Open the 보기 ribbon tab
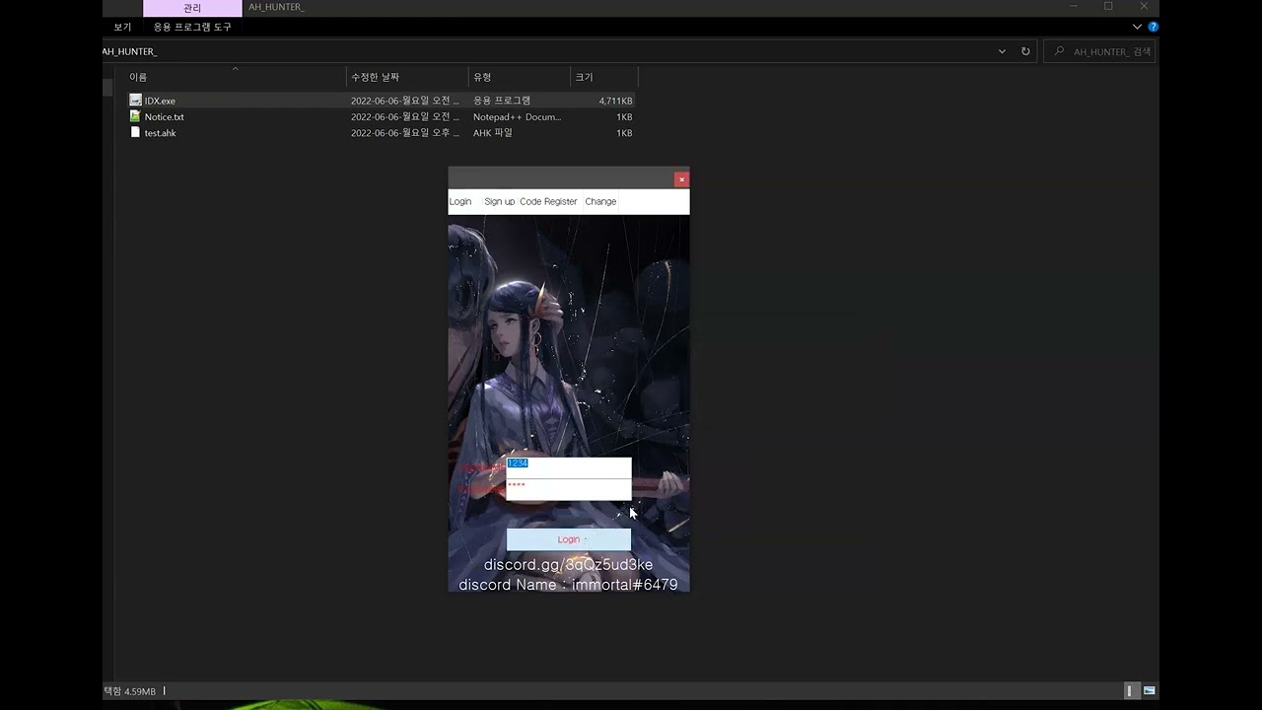Screen dimensions: 1262x710 click(122, 27)
